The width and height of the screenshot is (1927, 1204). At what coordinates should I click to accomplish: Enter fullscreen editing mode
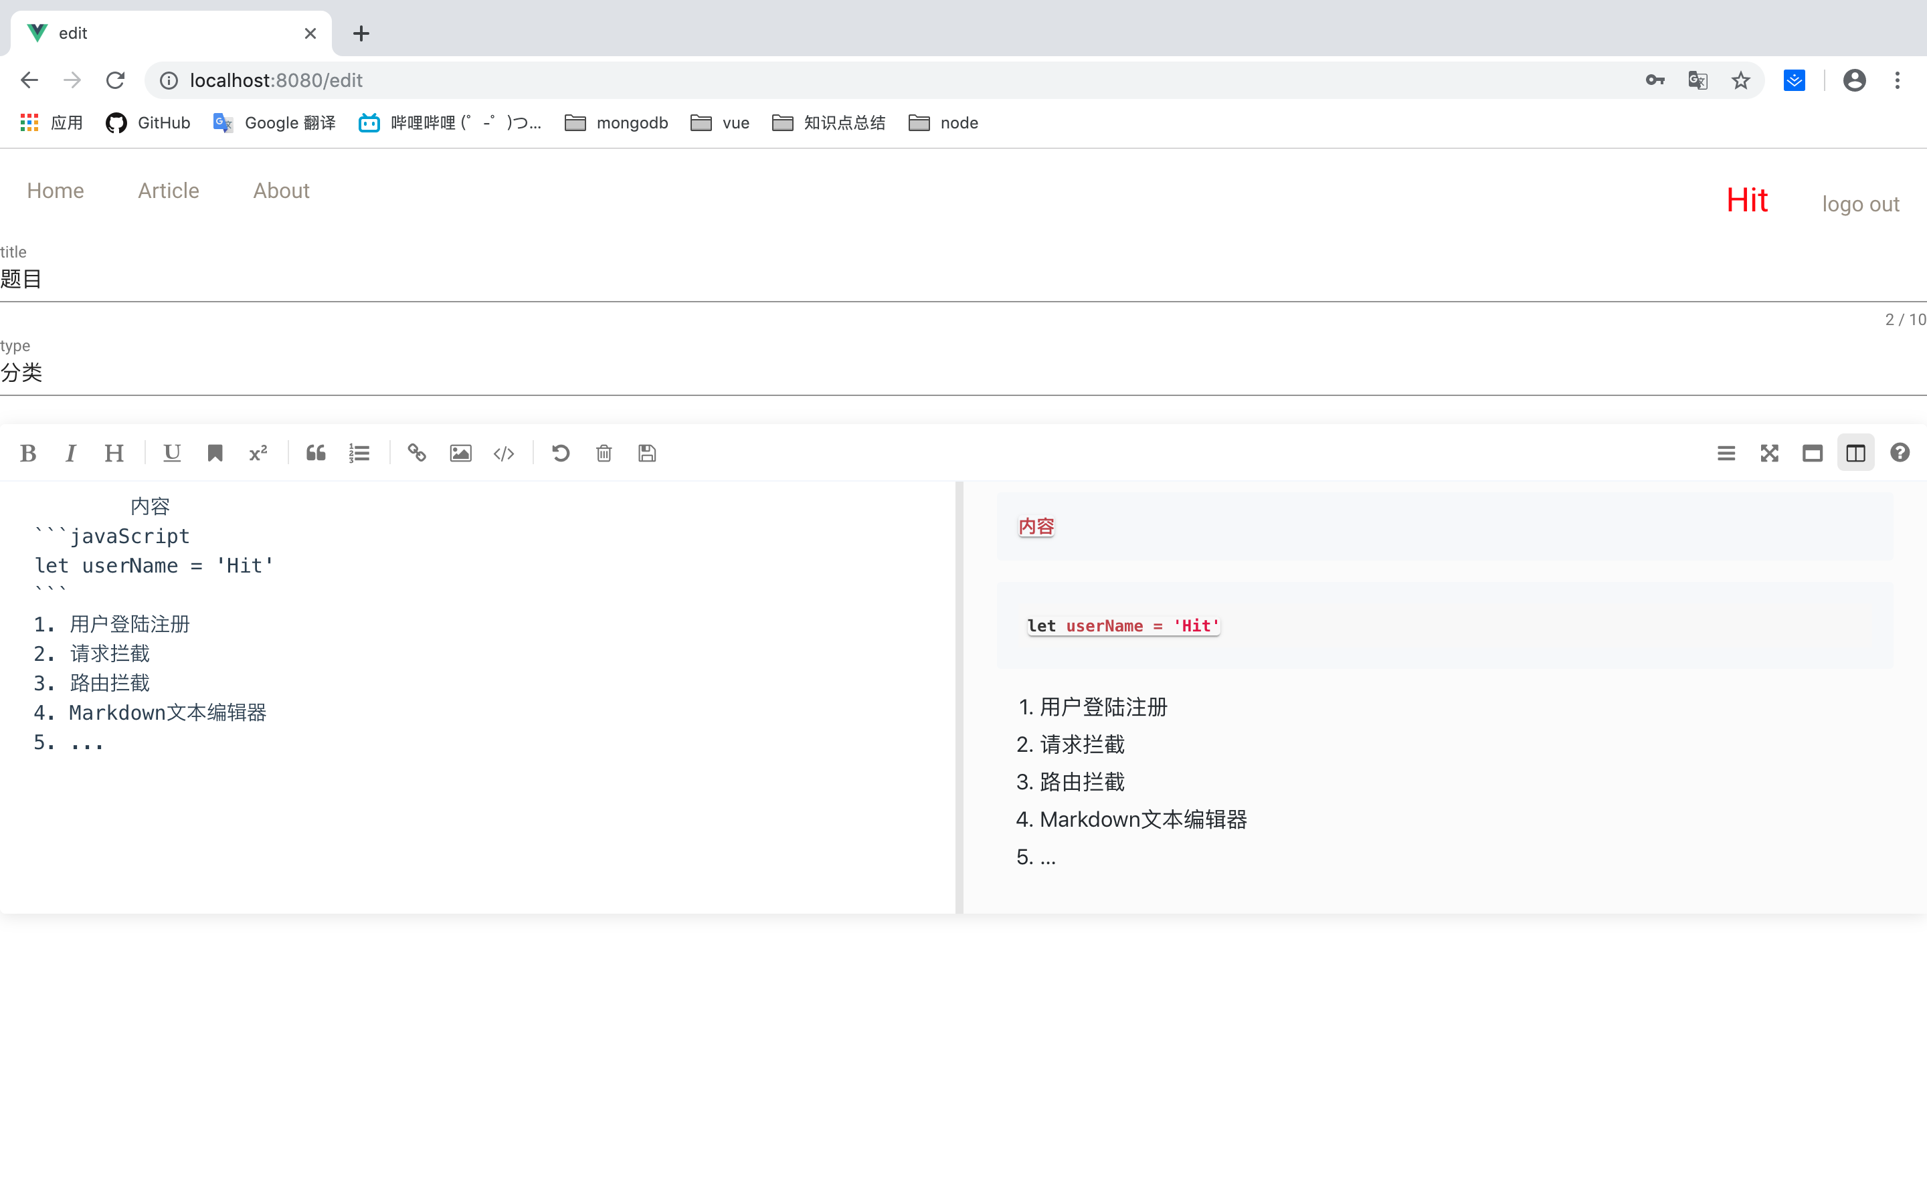(x=1769, y=453)
